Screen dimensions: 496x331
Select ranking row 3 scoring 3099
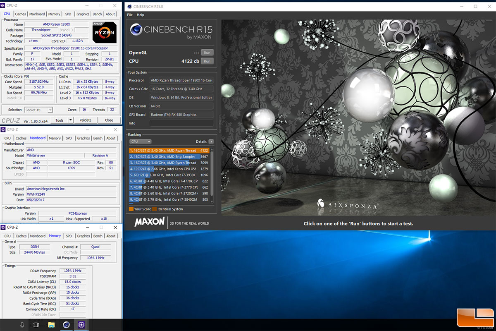(x=169, y=163)
